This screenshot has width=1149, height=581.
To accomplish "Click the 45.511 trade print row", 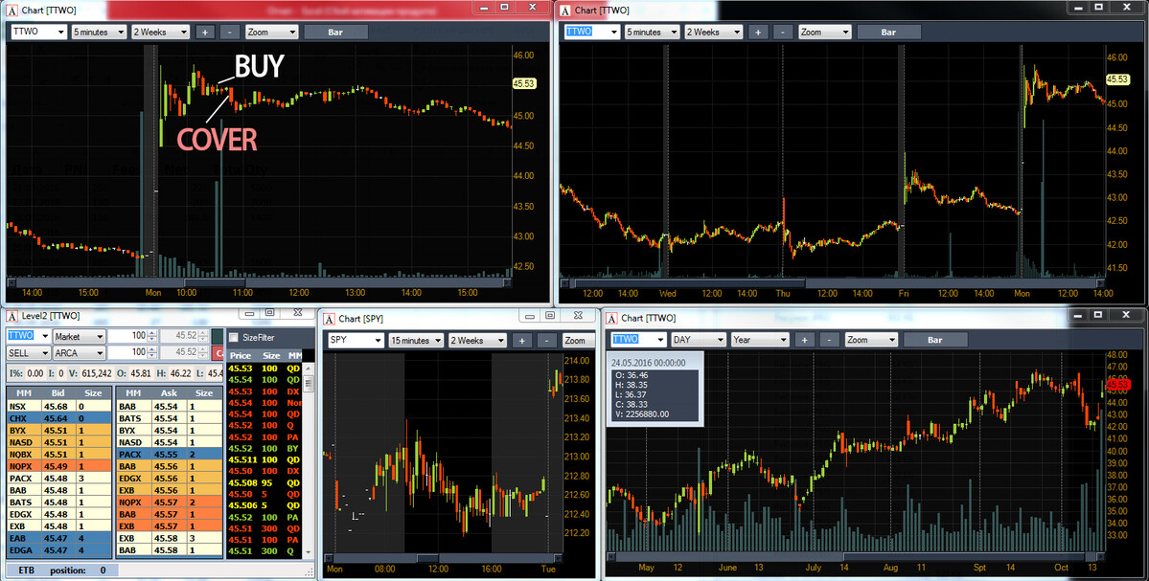I will click(264, 459).
